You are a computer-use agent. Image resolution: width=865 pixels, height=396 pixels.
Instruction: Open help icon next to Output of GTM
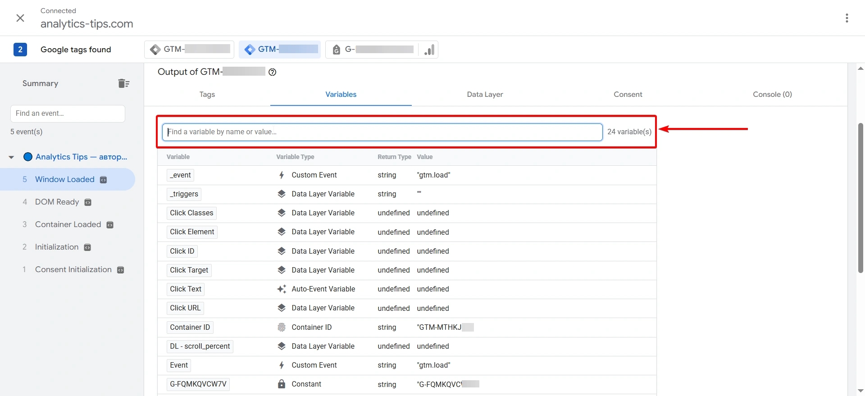[273, 72]
